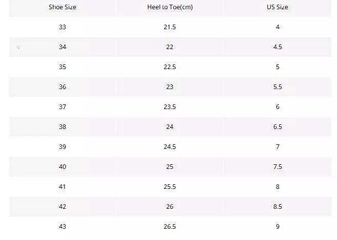
Task: Select the 22.5 heel to toe value
Action: tap(170, 67)
